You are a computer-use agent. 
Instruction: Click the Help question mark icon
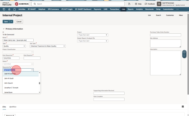tap(136, 4)
